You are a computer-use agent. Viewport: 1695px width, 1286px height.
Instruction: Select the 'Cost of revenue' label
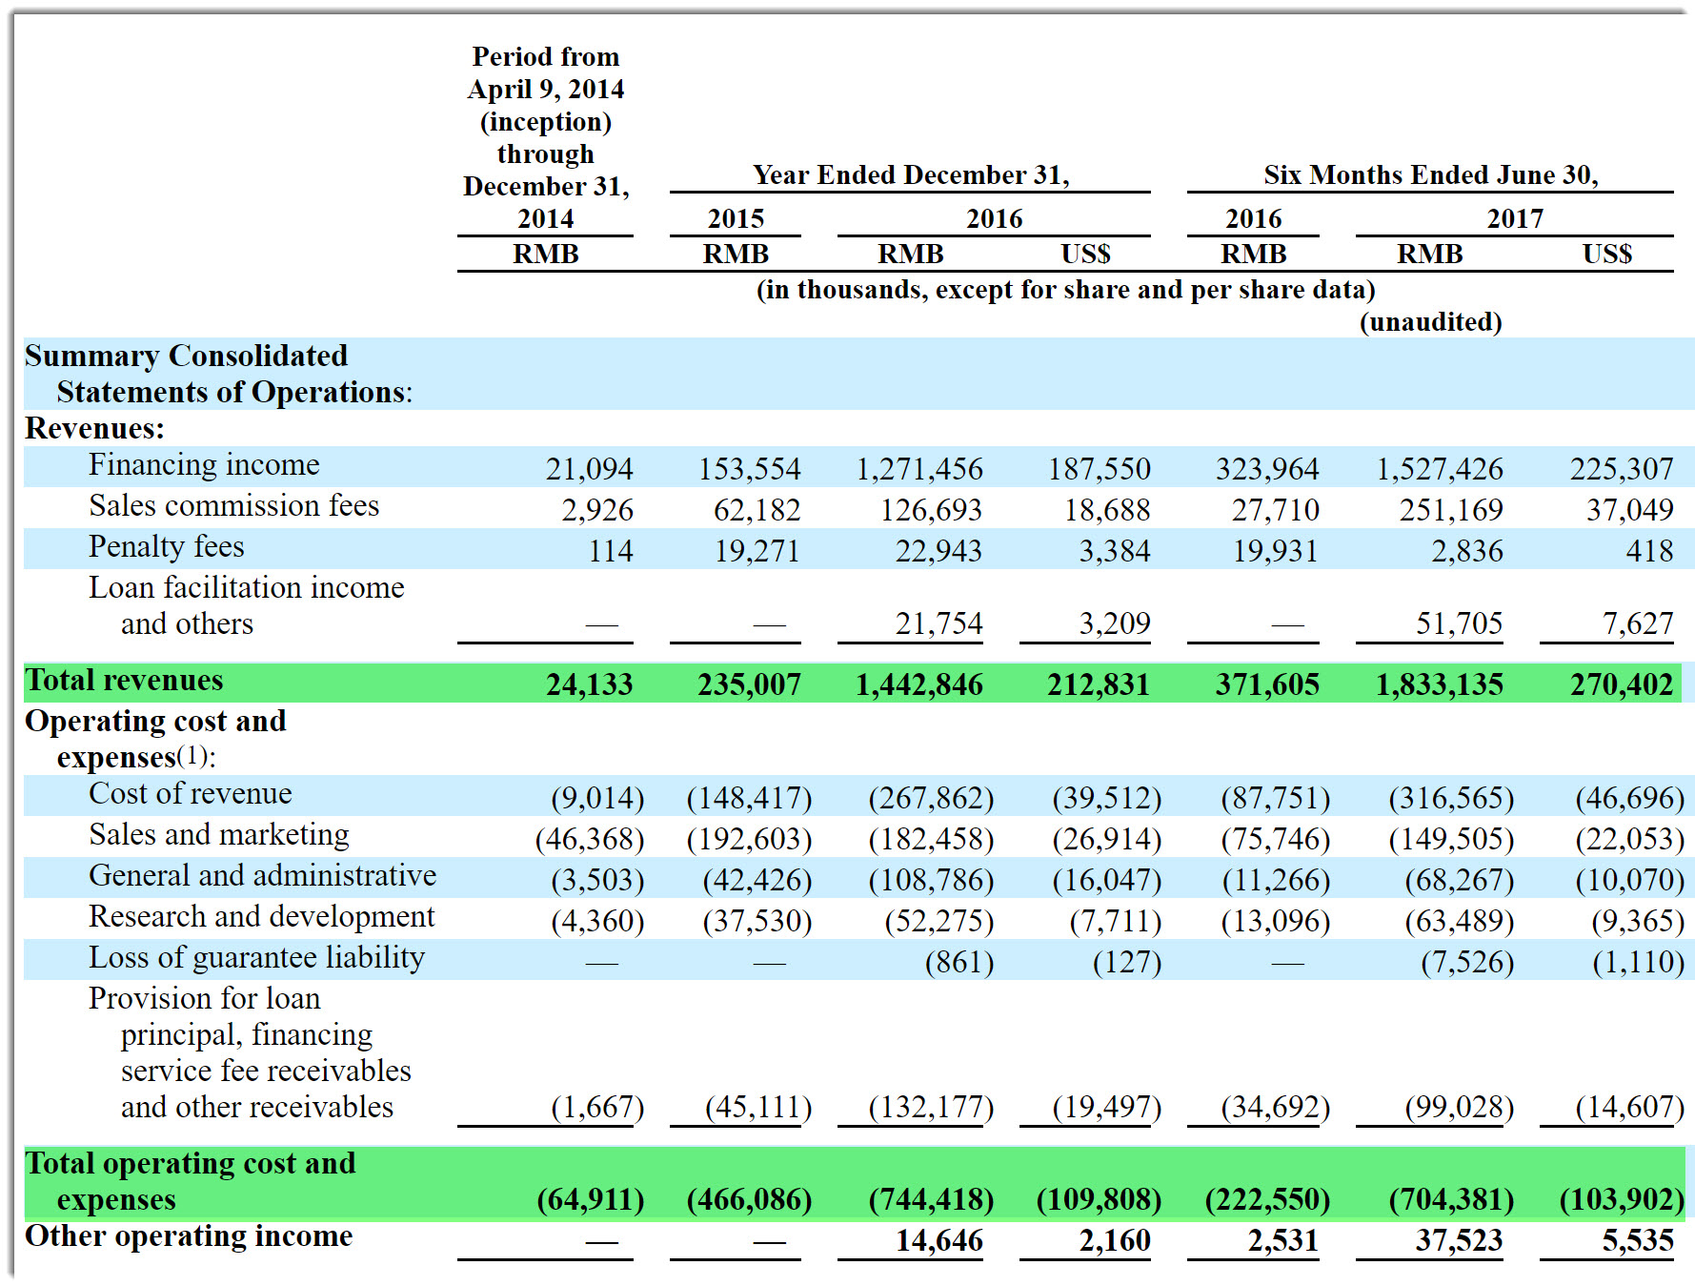point(191,793)
